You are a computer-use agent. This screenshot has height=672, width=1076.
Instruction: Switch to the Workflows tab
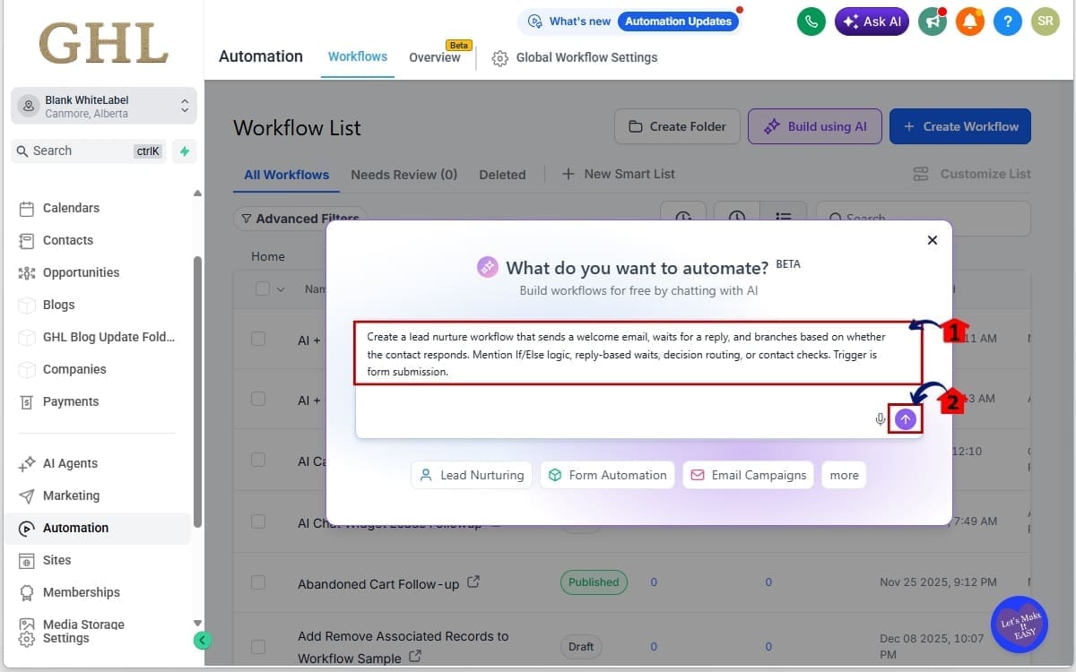pos(358,56)
